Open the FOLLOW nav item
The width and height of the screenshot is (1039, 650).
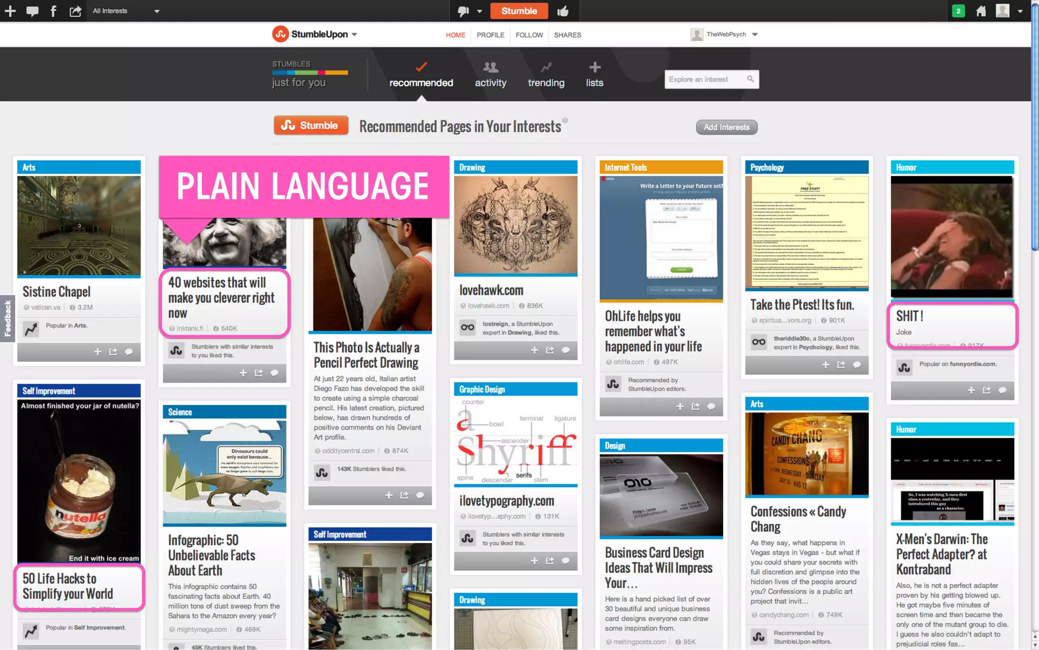pyautogui.click(x=529, y=35)
